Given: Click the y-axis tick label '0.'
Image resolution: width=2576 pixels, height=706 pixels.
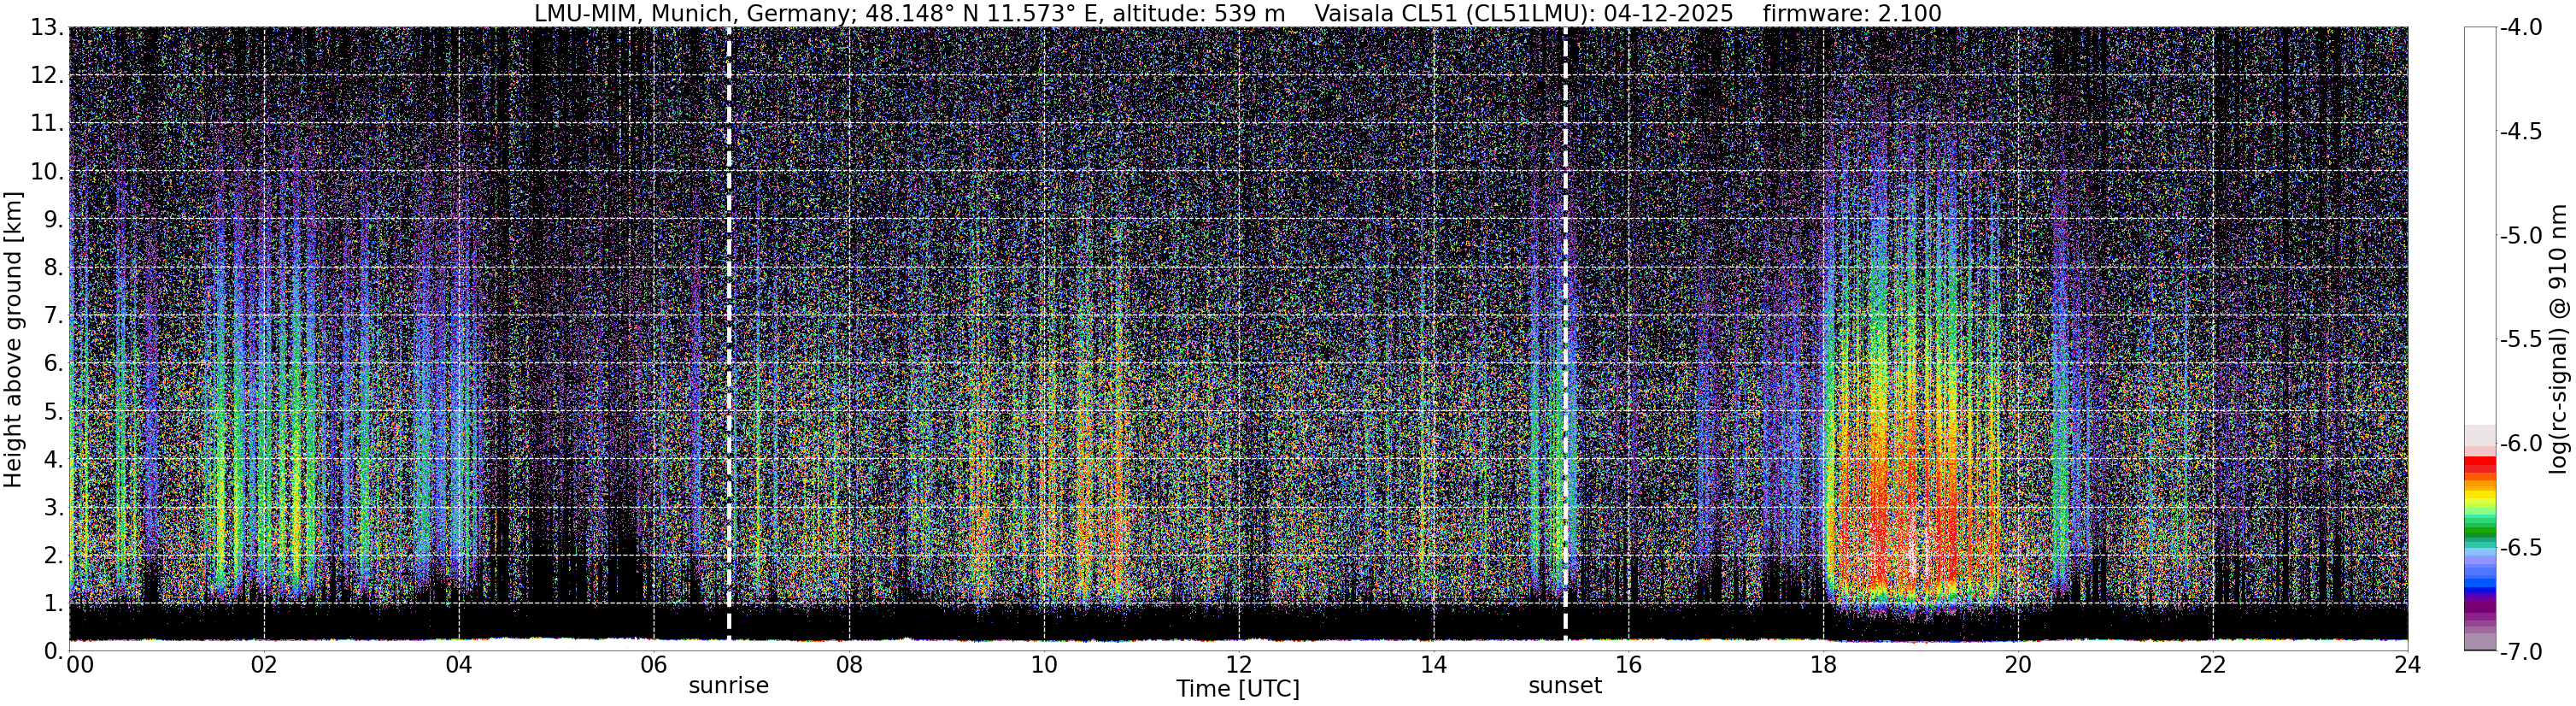Looking at the screenshot, I should tap(54, 651).
